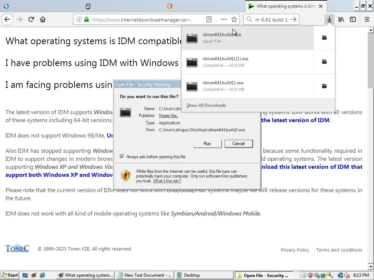This screenshot has height=280, width=374.
Task: Open the Firefox hamburger menu
Action: click(367, 20)
